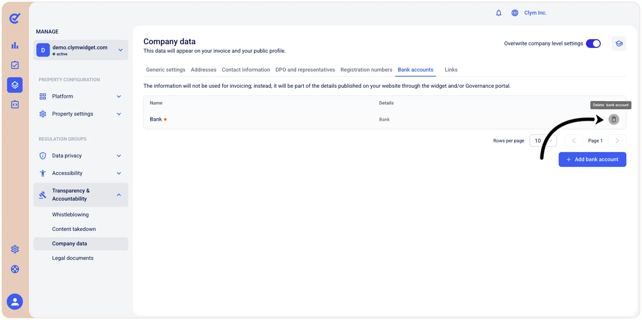The width and height of the screenshot is (642, 320).
Task: Open Legal documents in the sidebar
Action: [x=73, y=258]
